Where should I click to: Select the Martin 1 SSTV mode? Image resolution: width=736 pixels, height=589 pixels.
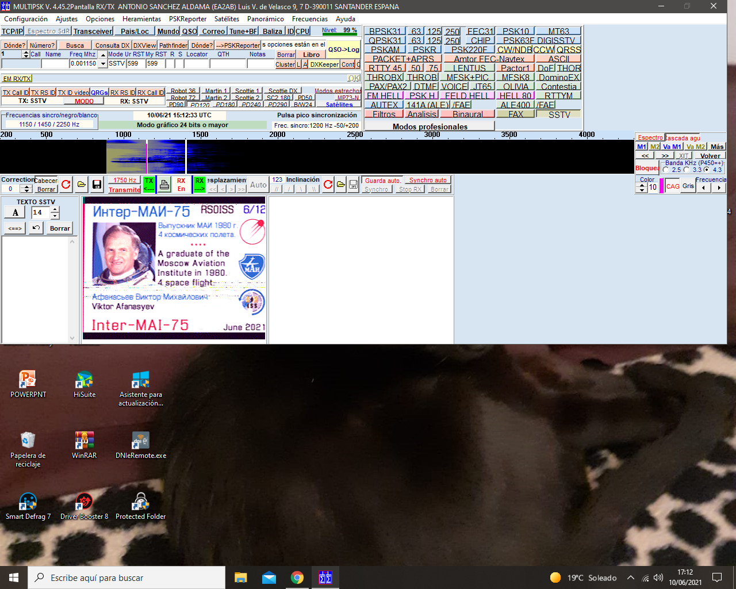tap(216, 91)
